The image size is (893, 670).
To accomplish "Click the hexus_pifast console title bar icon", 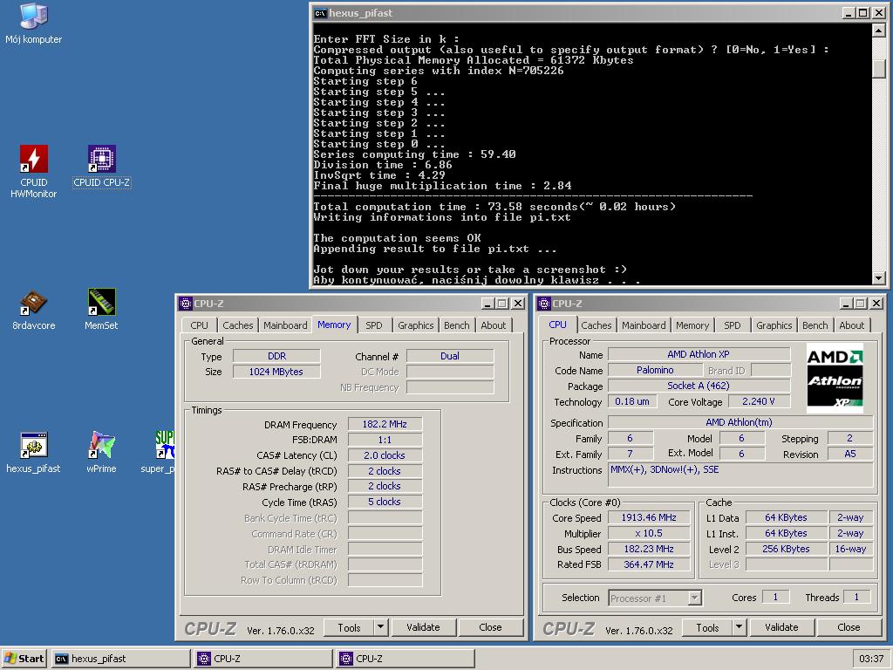I will [321, 13].
